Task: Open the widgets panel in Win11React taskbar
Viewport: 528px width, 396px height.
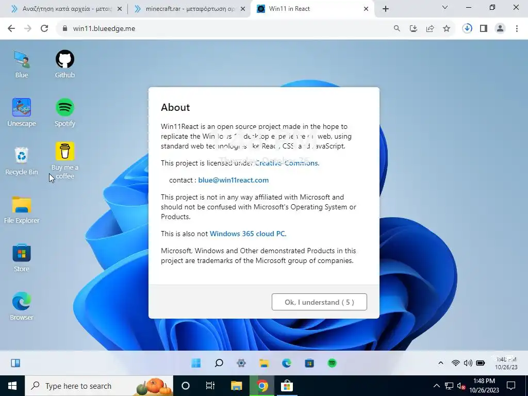Action: point(15,363)
